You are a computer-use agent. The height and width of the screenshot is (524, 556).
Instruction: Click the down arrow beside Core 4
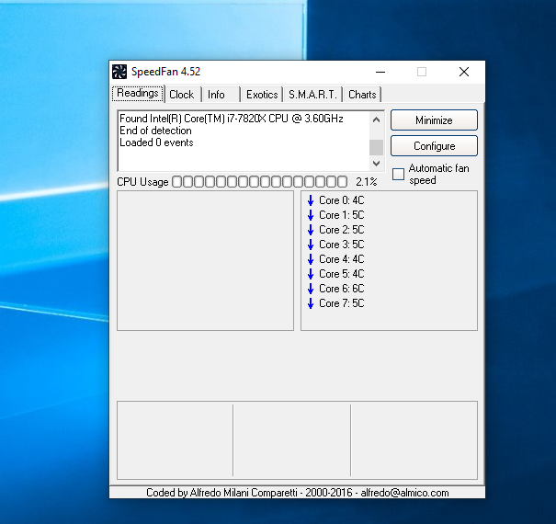tap(311, 259)
